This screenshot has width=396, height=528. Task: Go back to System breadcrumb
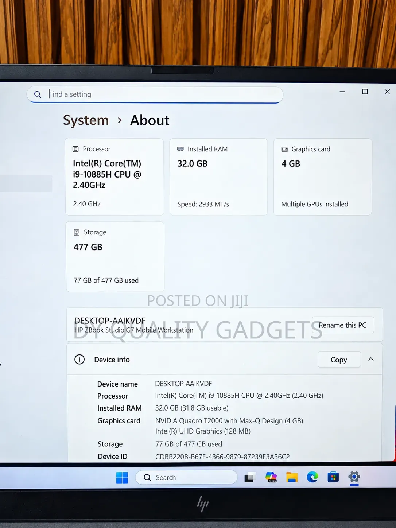coord(86,120)
